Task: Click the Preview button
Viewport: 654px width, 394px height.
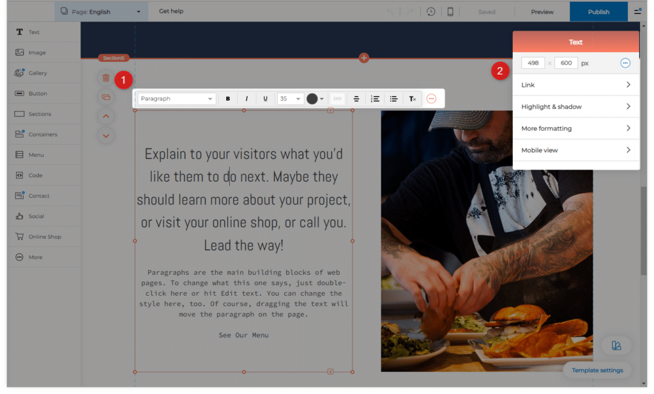Action: (x=542, y=11)
